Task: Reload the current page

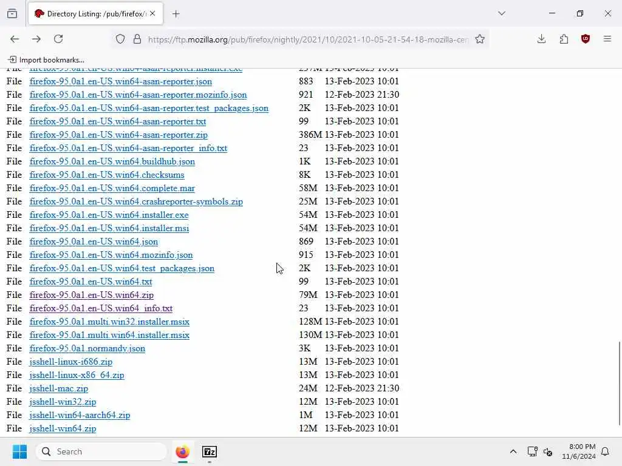Action: coord(58,39)
